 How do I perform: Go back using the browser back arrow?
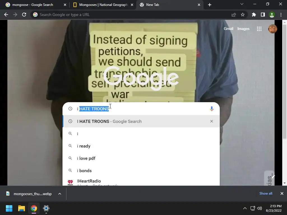pos(6,15)
